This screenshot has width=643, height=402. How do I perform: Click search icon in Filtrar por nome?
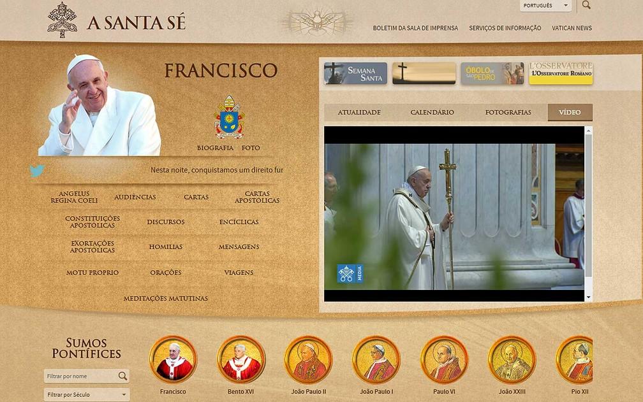tap(122, 376)
